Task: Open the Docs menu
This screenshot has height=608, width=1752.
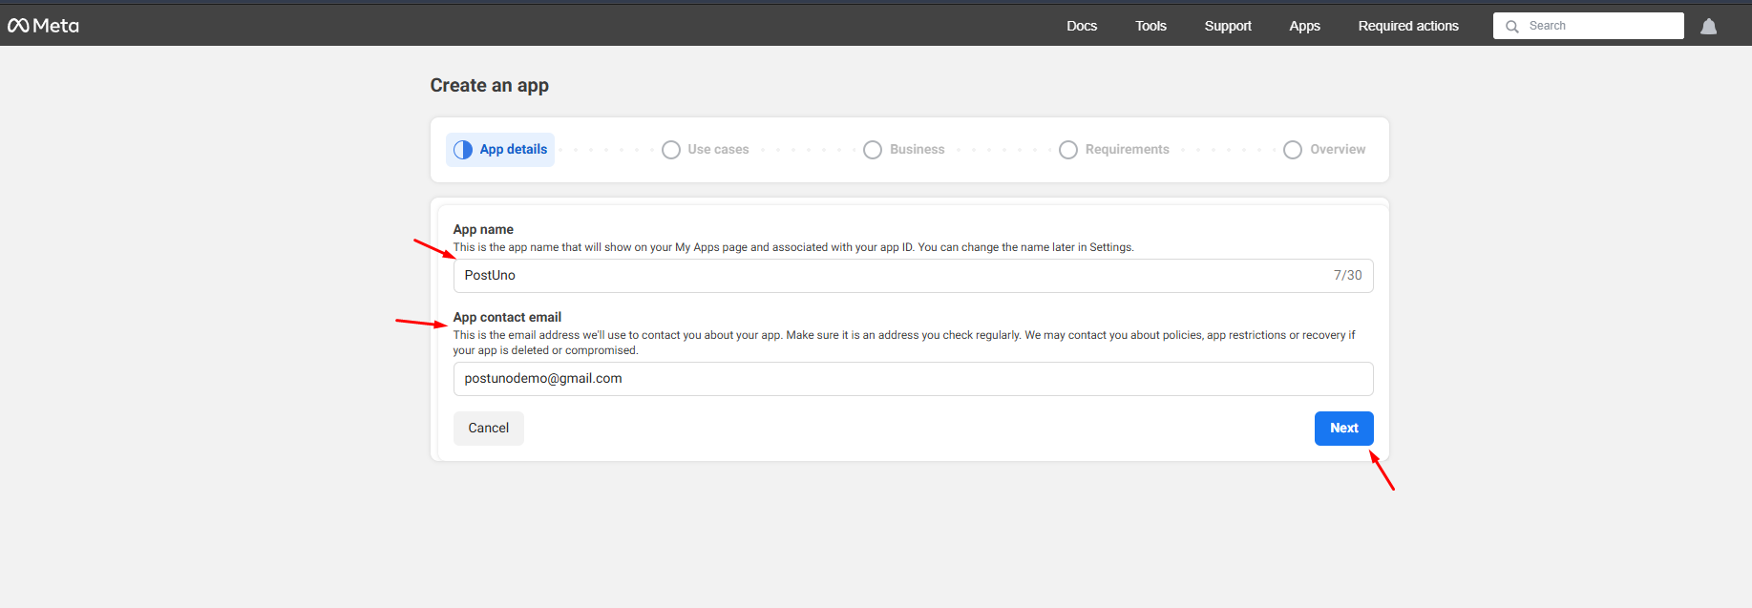Action: (1082, 26)
